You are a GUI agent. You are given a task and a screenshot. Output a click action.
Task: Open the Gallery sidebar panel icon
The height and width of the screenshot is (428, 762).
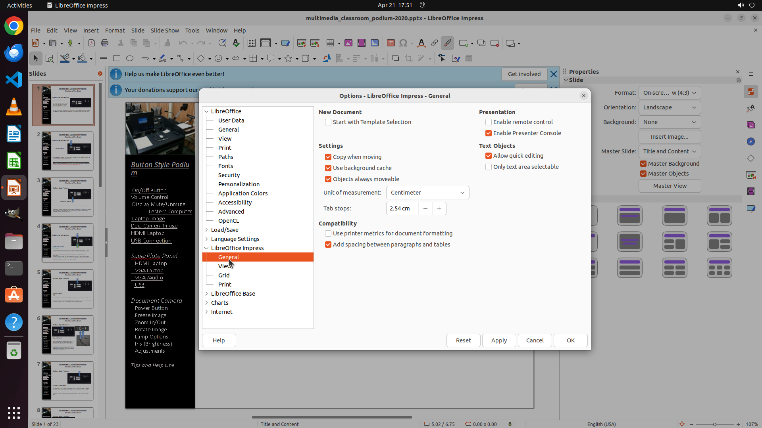click(750, 125)
